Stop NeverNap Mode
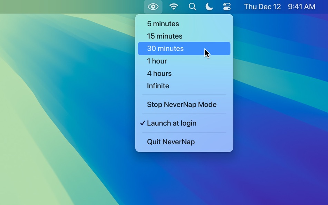Image resolution: width=328 pixels, height=205 pixels. point(184,104)
